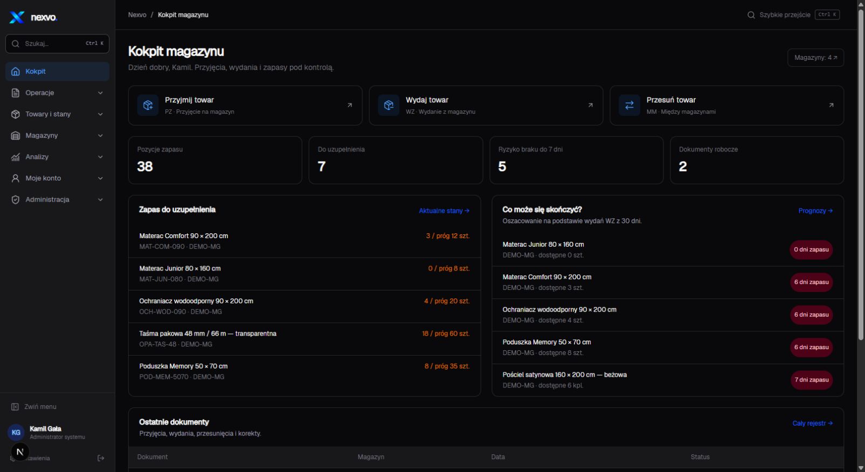Image resolution: width=865 pixels, height=472 pixels.
Task: Click the logout icon near user profile
Action: tap(101, 458)
